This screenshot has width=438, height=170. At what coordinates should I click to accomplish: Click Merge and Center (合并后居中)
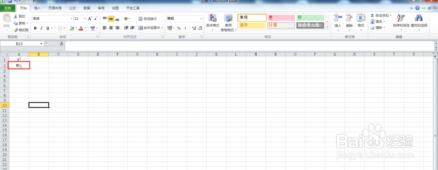[149, 28]
